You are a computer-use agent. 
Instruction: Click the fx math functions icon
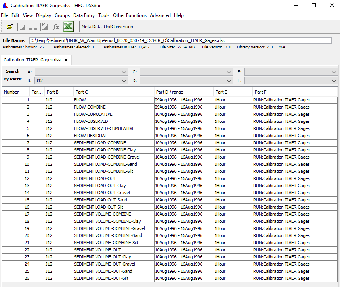(x=56, y=27)
